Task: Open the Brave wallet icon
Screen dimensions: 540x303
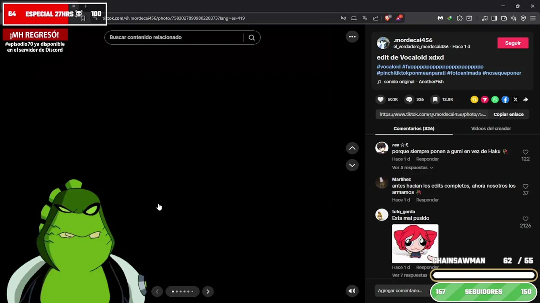Action: [504, 18]
